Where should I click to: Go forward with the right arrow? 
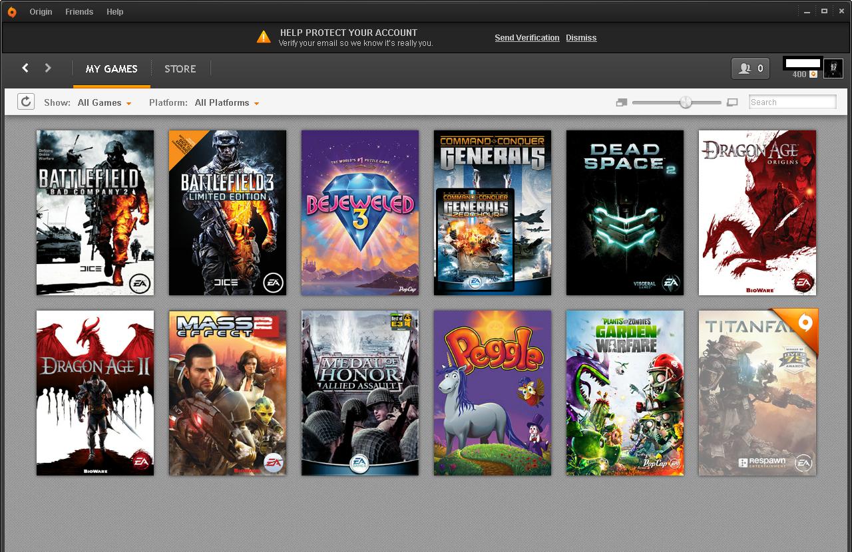tap(48, 68)
